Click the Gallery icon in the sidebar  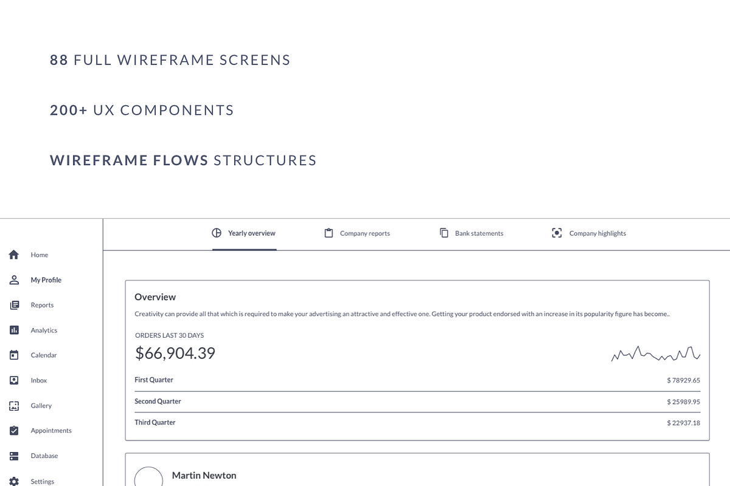[x=13, y=405]
